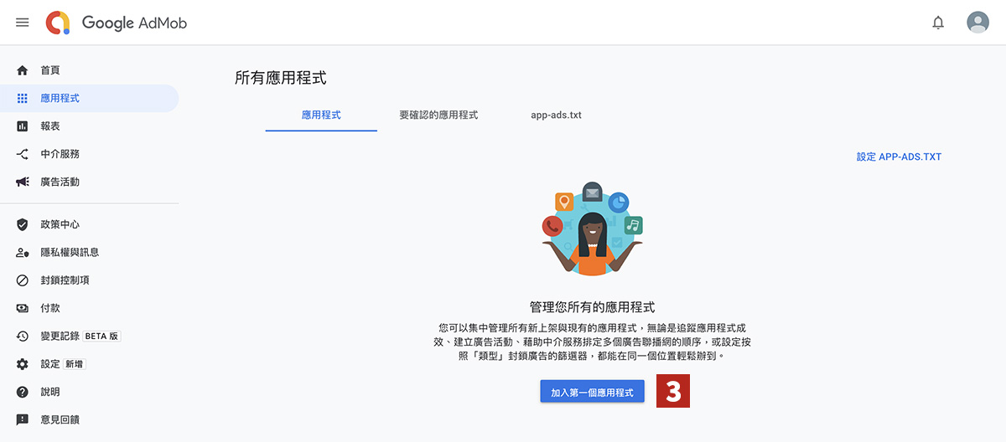This screenshot has height=442, width=1006.
Task: Click the 管理您所有的應用程式 heading
Action: (592, 307)
